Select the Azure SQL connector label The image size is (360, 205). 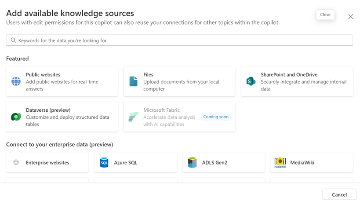pyautogui.click(x=126, y=162)
